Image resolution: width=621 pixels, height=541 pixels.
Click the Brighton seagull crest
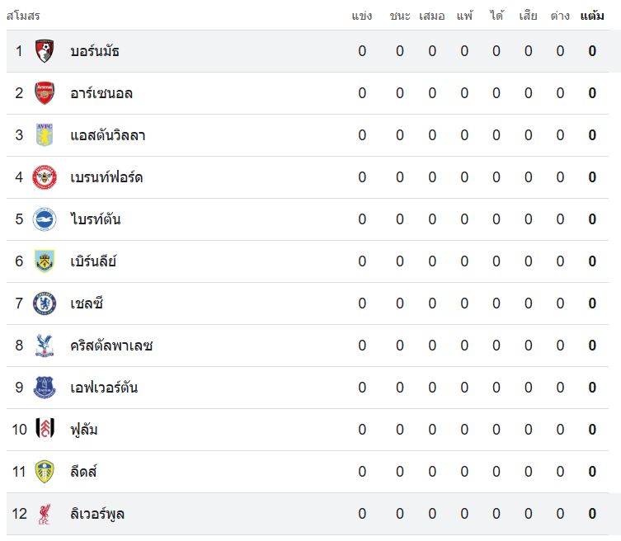pos(45,219)
